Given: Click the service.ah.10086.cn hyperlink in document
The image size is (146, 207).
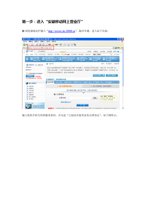Looking at the screenshot, I should (62, 31).
